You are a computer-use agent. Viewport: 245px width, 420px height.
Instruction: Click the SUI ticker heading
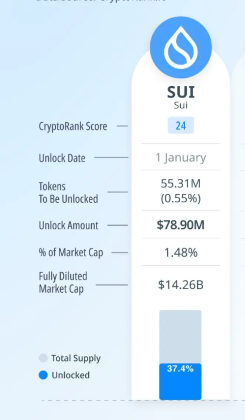(x=181, y=92)
